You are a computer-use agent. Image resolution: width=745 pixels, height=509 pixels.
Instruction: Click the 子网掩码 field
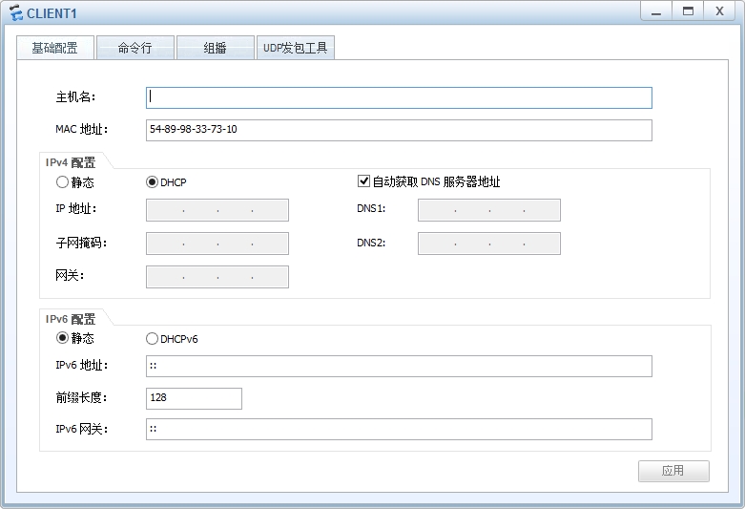pyautogui.click(x=217, y=244)
